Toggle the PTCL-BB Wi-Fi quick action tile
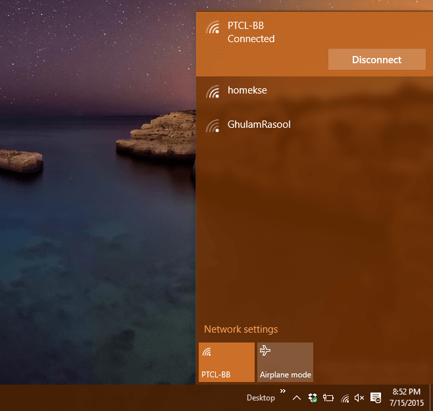Viewport: 433px width, 411px height. click(x=226, y=362)
